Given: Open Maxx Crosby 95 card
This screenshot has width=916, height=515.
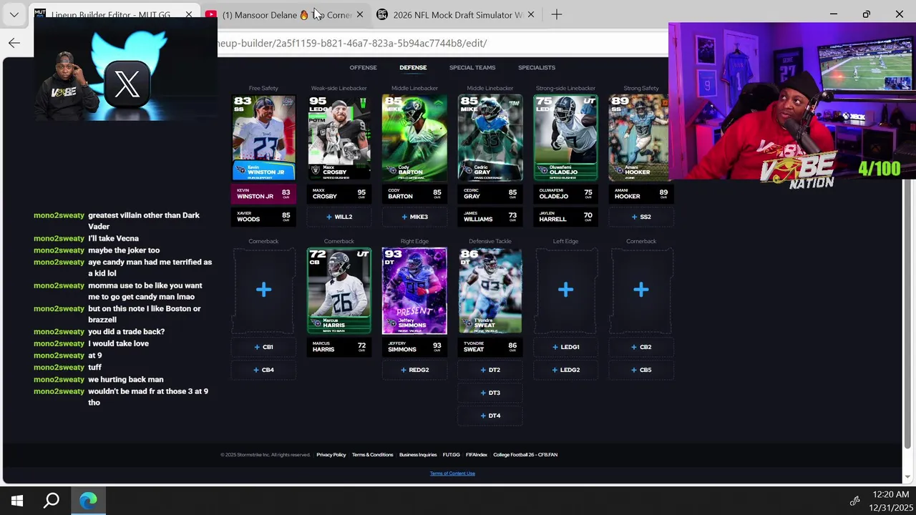Looking at the screenshot, I should [x=339, y=137].
